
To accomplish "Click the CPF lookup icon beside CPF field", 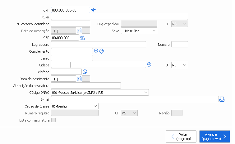I will click(93, 10).
